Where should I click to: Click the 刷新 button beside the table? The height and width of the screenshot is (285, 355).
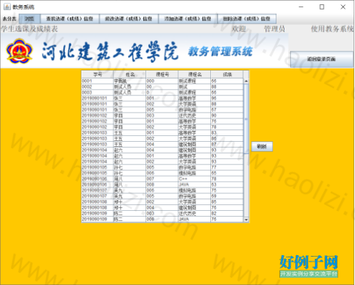pos(262,147)
